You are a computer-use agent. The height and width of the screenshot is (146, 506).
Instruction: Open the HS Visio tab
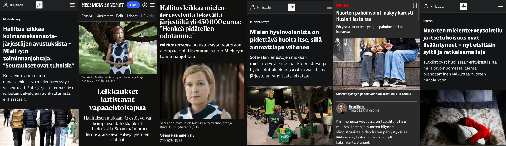click(148, 16)
